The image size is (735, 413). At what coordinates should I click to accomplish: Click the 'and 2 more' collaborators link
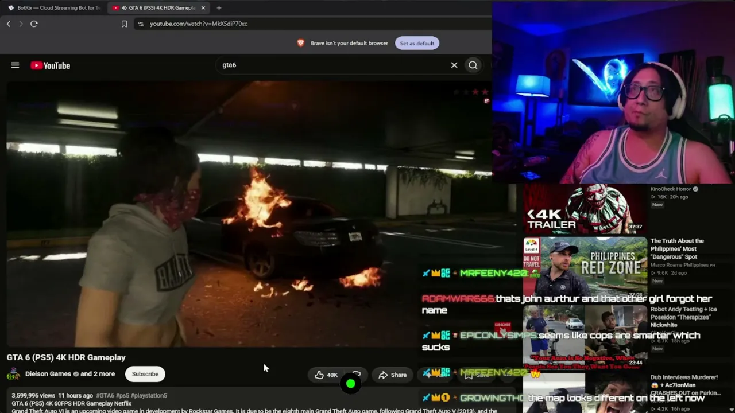[x=98, y=374]
